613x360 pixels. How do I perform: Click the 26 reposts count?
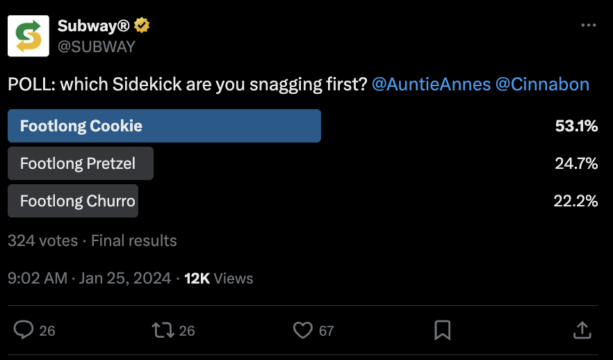click(x=187, y=331)
